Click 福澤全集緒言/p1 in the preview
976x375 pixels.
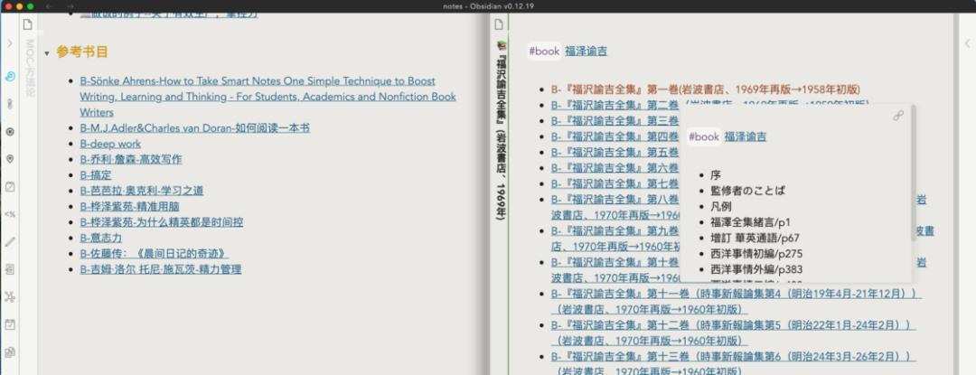click(750, 222)
